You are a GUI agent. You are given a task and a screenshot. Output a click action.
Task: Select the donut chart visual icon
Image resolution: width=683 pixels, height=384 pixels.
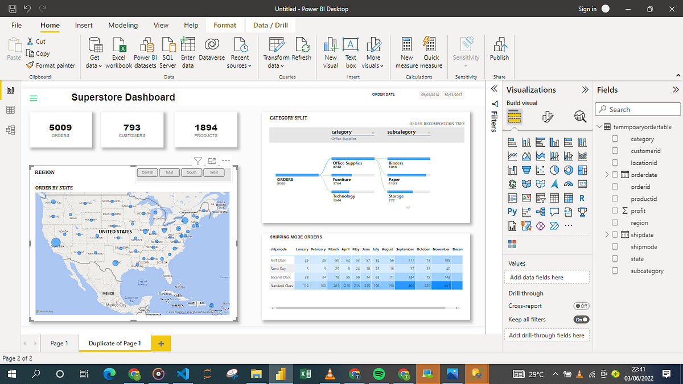point(567,169)
